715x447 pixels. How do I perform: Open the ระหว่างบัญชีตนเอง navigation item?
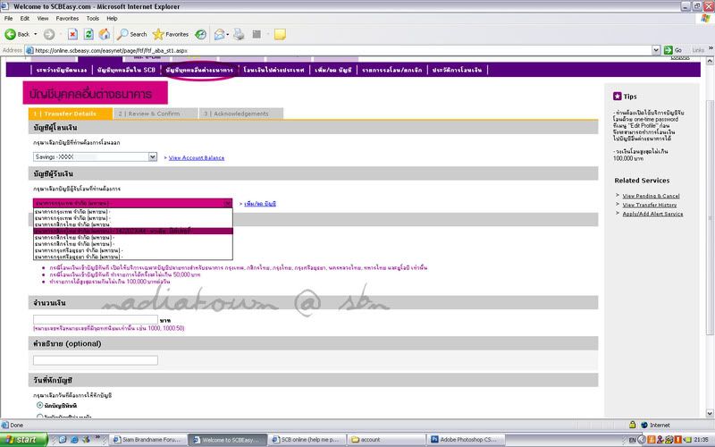62,70
